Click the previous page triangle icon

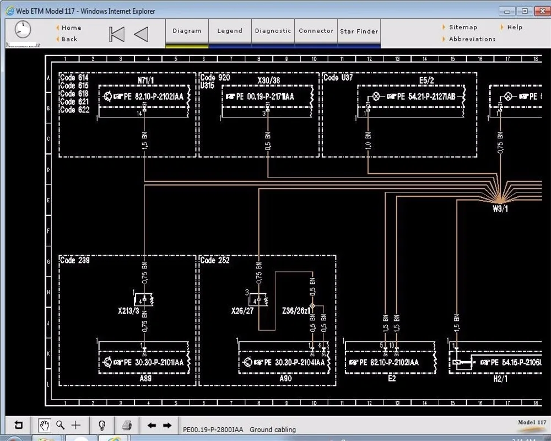(141, 34)
